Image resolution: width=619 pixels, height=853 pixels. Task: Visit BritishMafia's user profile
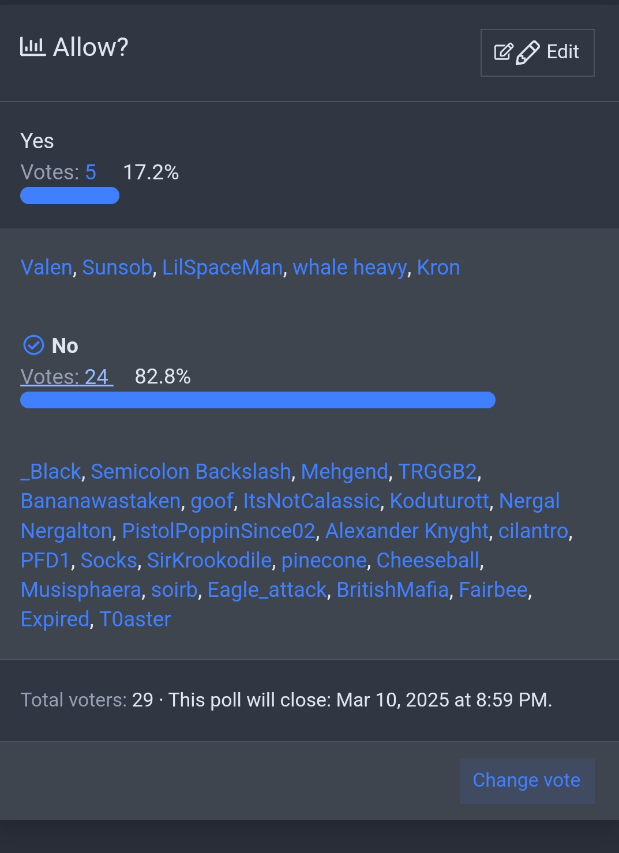[392, 590]
